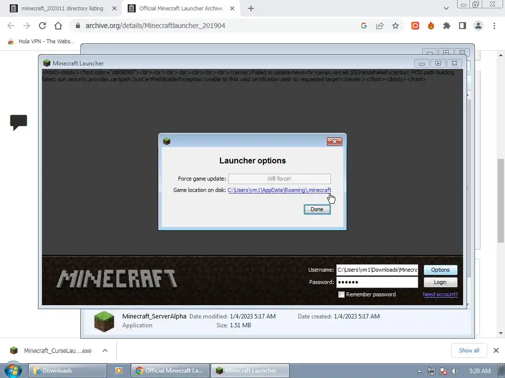The width and height of the screenshot is (505, 378).
Task: Click the Login button
Action: 440,282
